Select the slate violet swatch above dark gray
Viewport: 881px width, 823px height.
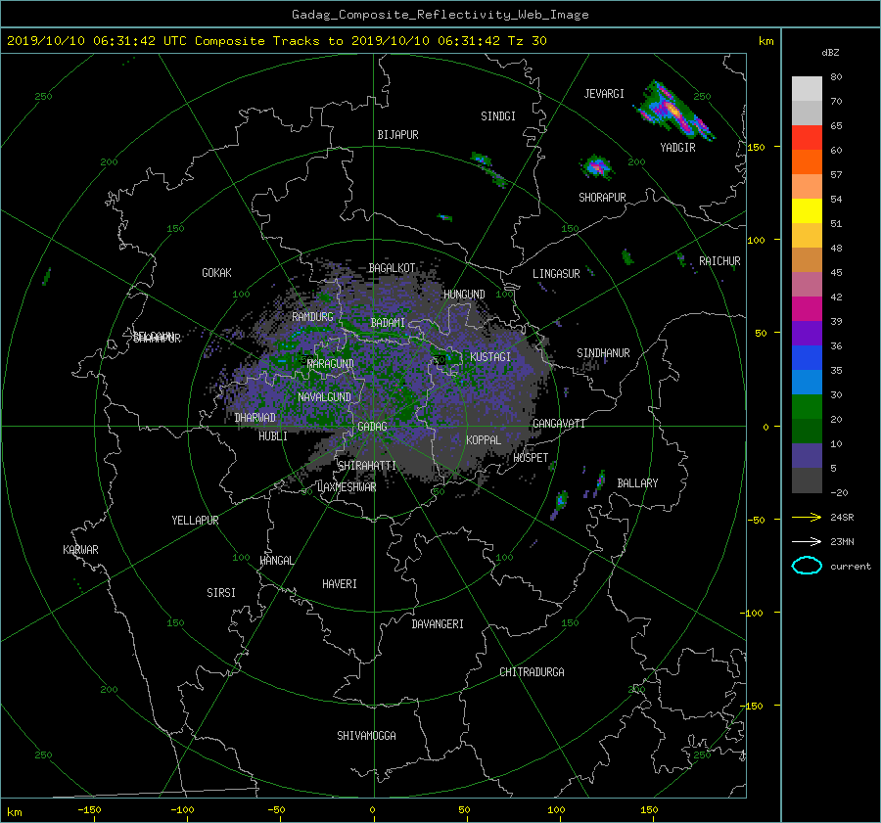(807, 456)
